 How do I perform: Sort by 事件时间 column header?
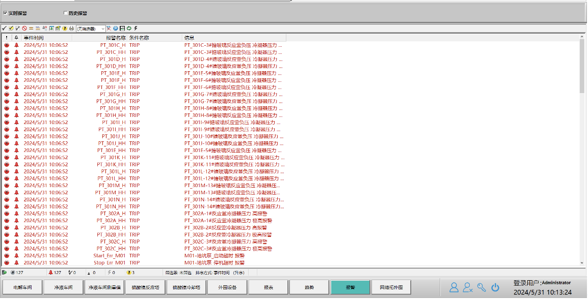(34, 38)
